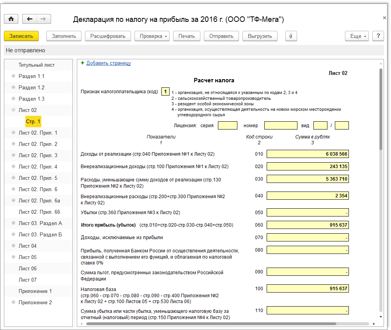This screenshot has height=330, width=391.
Task: Collapse the Лист 02 tree node
Action: pos(14,110)
